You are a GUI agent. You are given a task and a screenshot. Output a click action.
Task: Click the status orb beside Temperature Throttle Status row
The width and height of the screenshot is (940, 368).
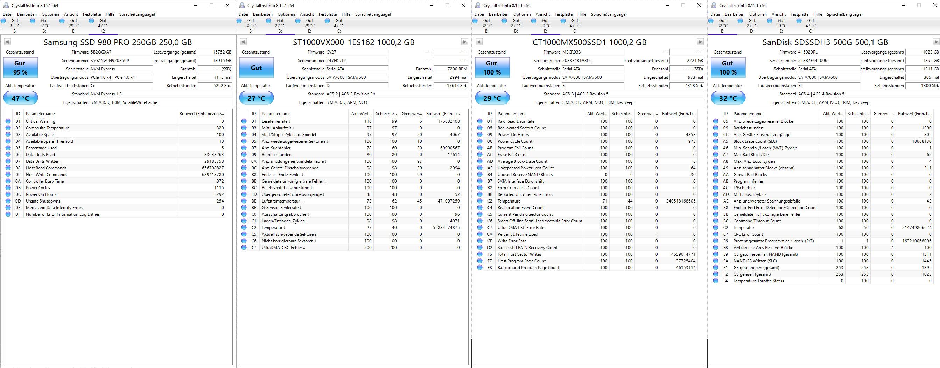pos(716,281)
